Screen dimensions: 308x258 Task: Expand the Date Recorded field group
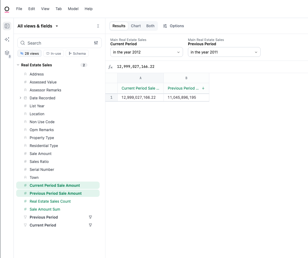coord(20,98)
